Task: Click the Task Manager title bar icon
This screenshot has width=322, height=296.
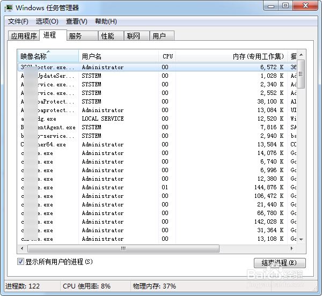Action: tap(9, 8)
